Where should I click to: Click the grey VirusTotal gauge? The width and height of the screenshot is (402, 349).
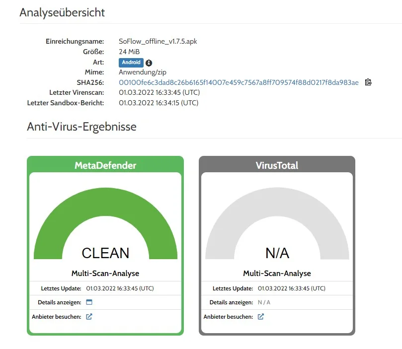pyautogui.click(x=277, y=223)
